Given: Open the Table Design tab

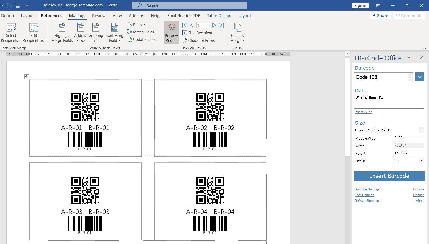Looking at the screenshot, I should [219, 15].
